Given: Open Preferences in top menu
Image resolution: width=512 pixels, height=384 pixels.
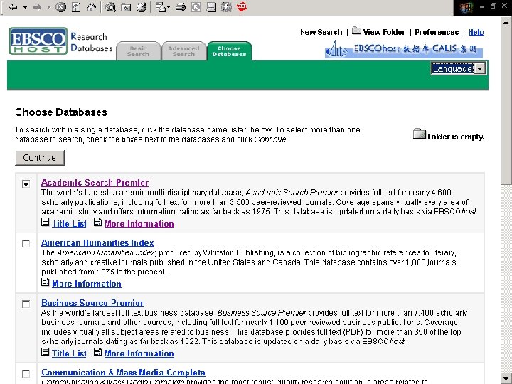Looking at the screenshot, I should 437,32.
